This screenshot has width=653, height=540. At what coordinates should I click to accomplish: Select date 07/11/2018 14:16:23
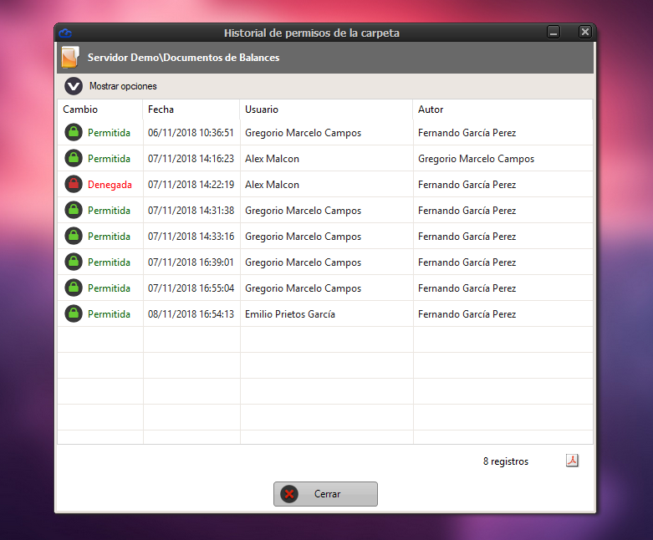coord(191,159)
